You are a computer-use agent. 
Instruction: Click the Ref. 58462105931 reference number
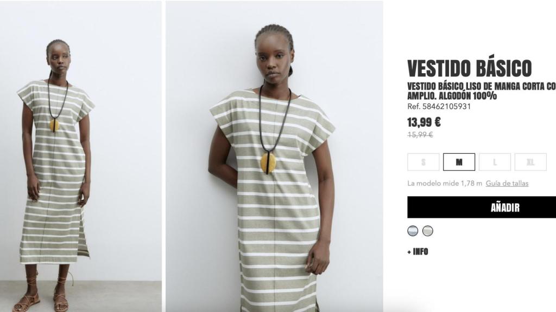[x=439, y=106]
